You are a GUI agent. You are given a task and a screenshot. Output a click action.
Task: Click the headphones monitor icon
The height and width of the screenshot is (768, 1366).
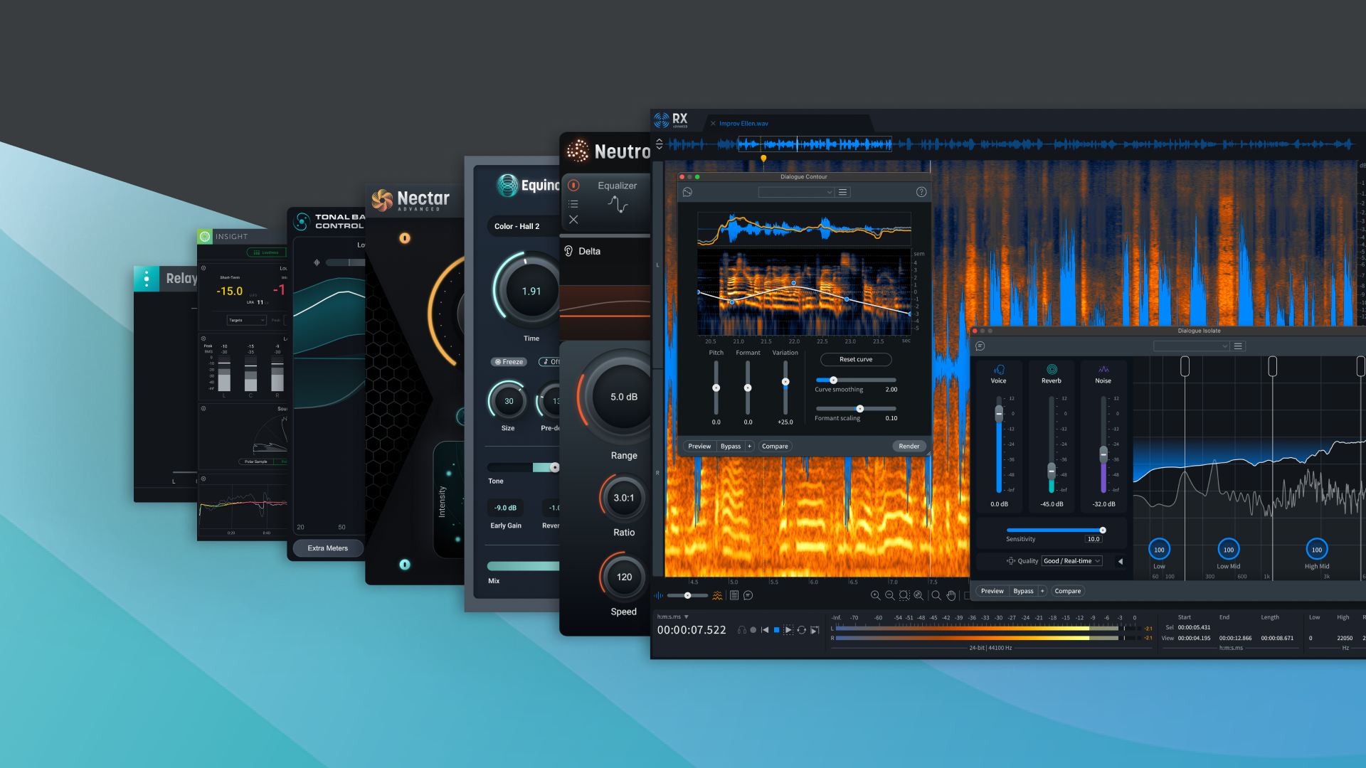point(742,630)
